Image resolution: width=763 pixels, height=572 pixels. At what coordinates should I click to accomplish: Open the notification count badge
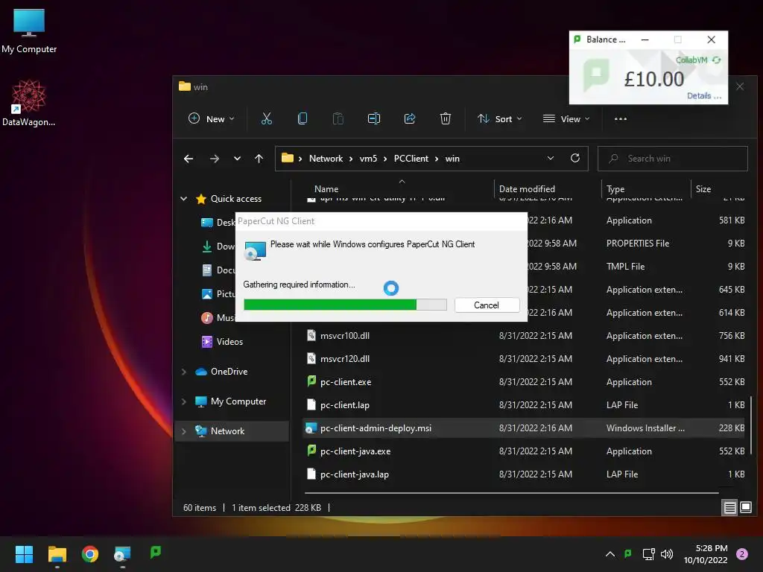coord(742,554)
